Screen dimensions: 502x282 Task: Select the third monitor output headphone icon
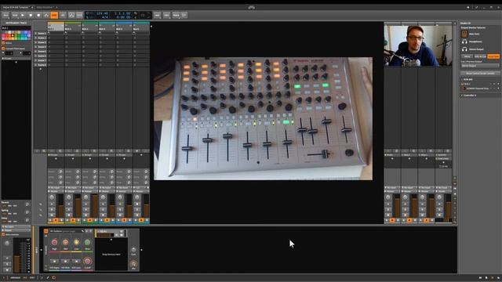pyautogui.click(x=464, y=49)
